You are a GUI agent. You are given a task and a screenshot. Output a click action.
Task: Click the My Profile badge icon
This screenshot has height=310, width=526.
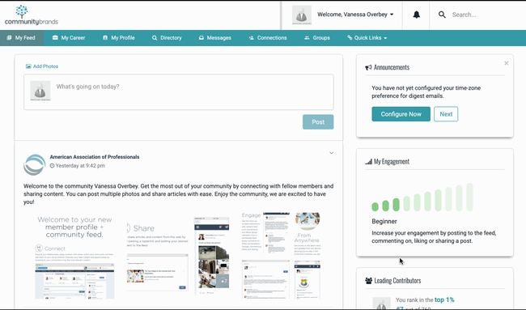pyautogui.click(x=105, y=37)
